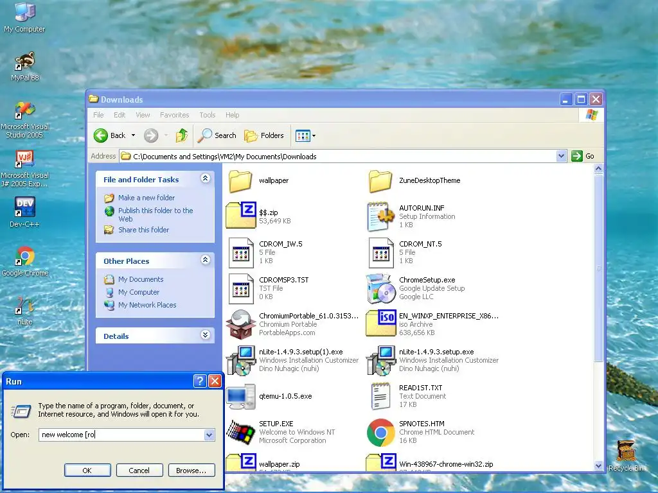Viewport: 658px width, 493px height.
Task: Open Back button history dropdown arrow
Action: point(134,135)
